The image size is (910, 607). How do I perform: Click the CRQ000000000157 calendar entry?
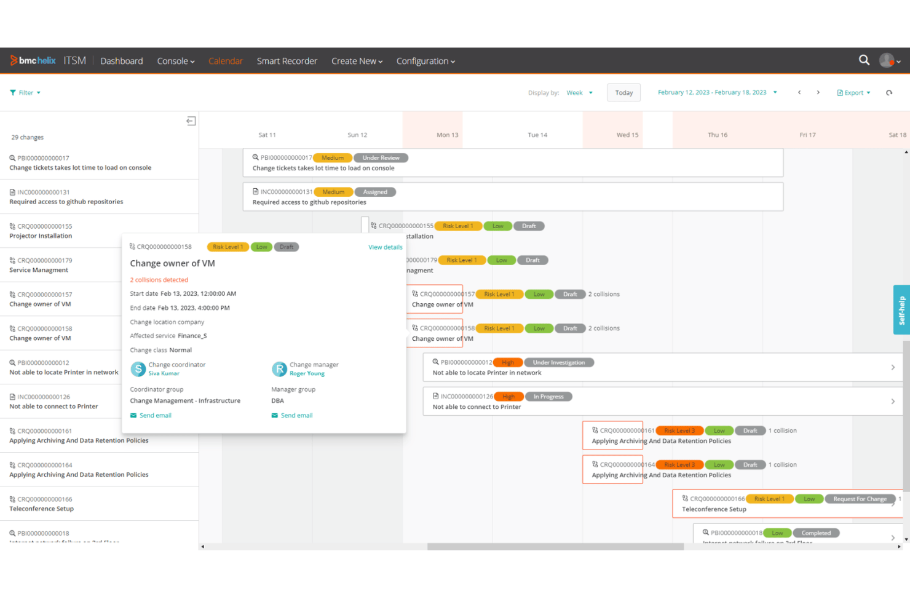(435, 300)
